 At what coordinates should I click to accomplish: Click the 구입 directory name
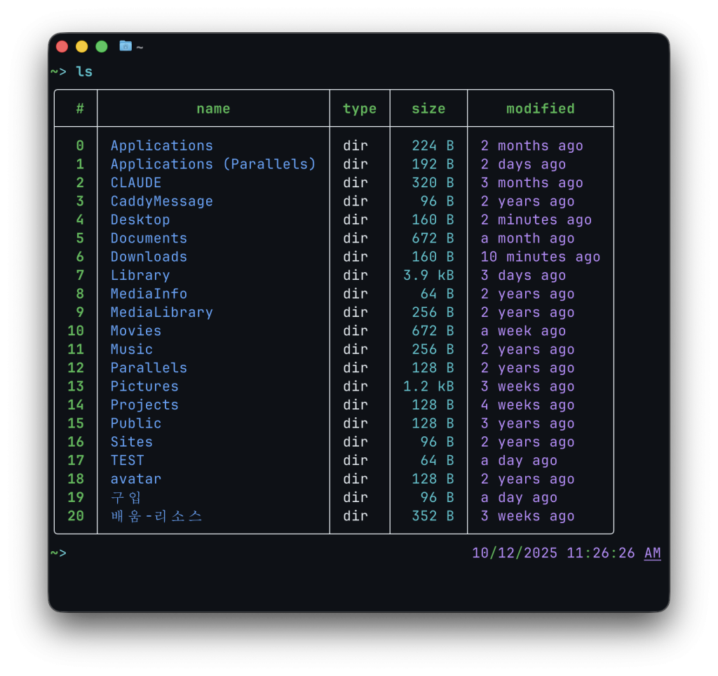126,498
